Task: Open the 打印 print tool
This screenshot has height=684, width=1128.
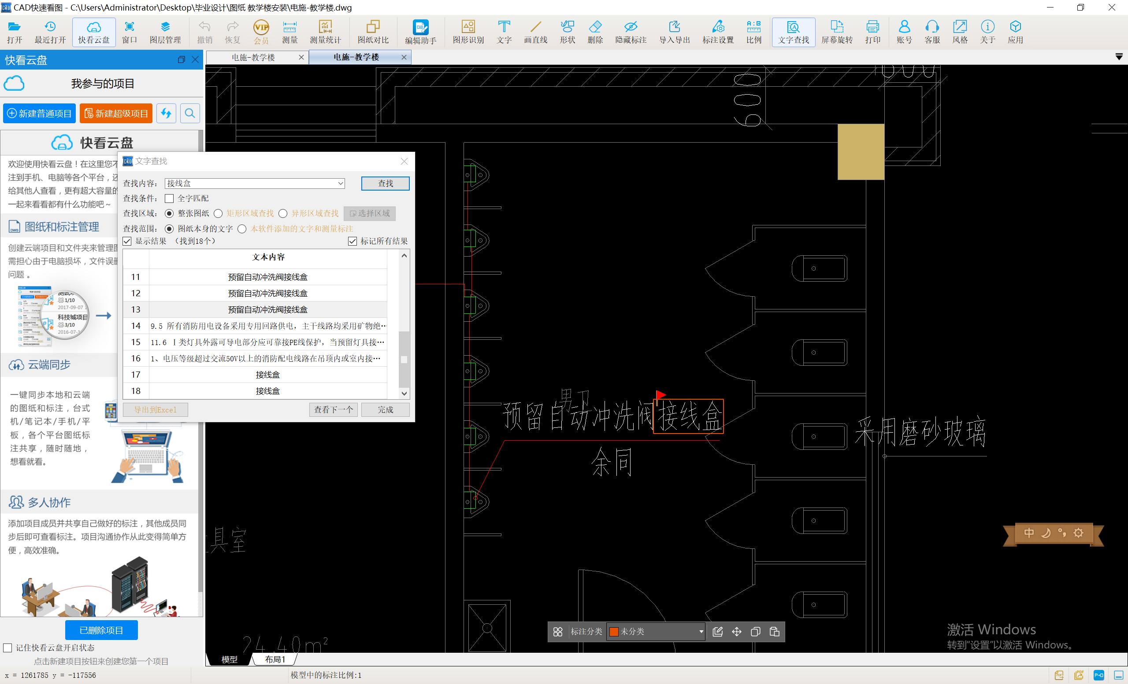Action: click(x=873, y=32)
